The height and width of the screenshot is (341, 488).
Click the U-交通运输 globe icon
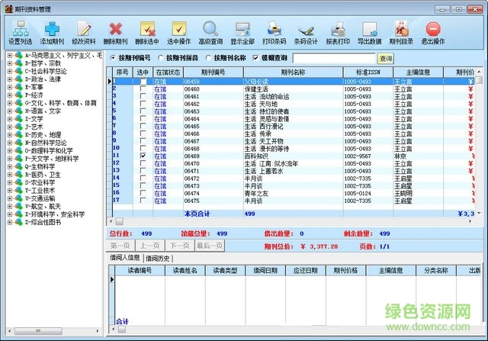[x=18, y=198]
